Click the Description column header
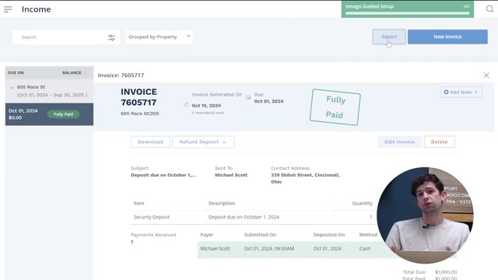 click(x=222, y=203)
